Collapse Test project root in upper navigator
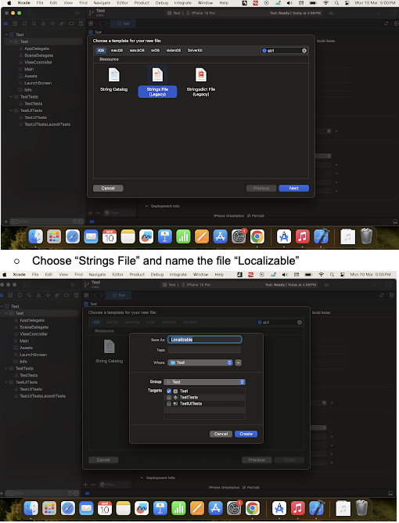 6,34
